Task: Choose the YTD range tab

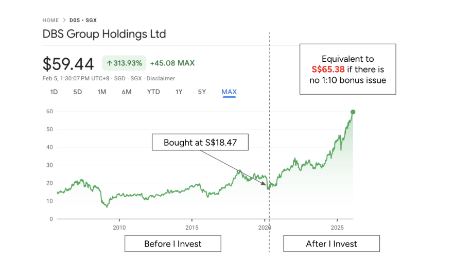Action: [153, 92]
